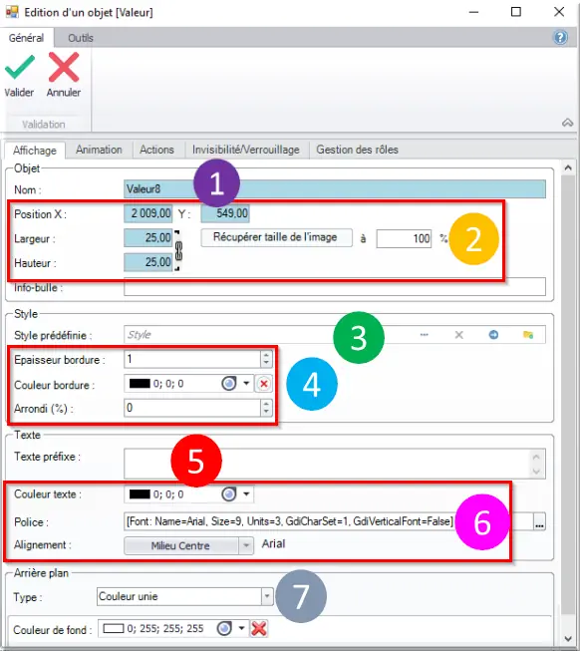Click the blue arrow icon in the Style prédéfinie field
580x651 pixels.
pyautogui.click(x=493, y=335)
